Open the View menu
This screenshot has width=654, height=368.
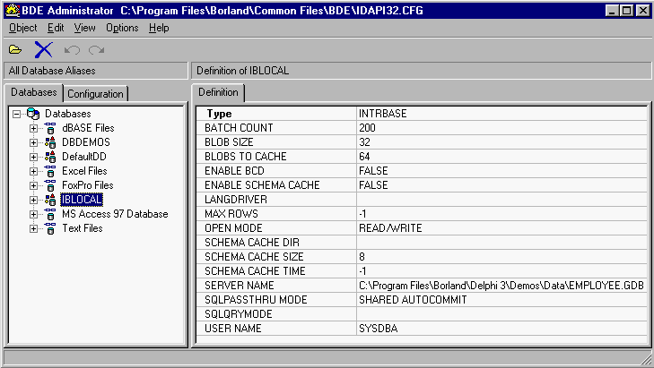[84, 28]
